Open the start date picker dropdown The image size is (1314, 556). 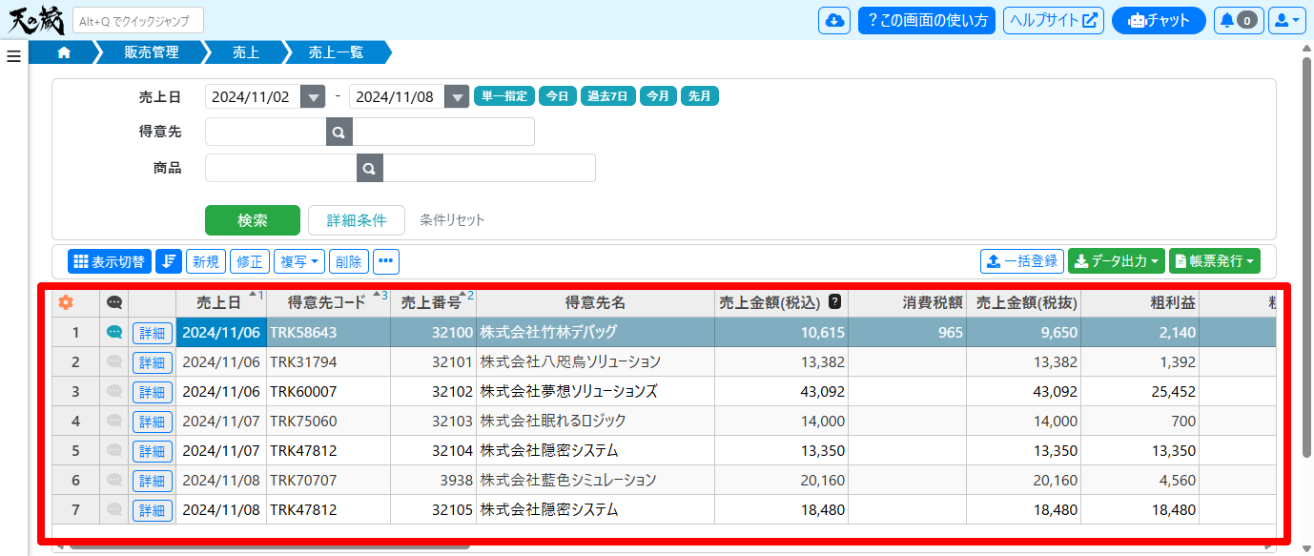click(x=313, y=96)
